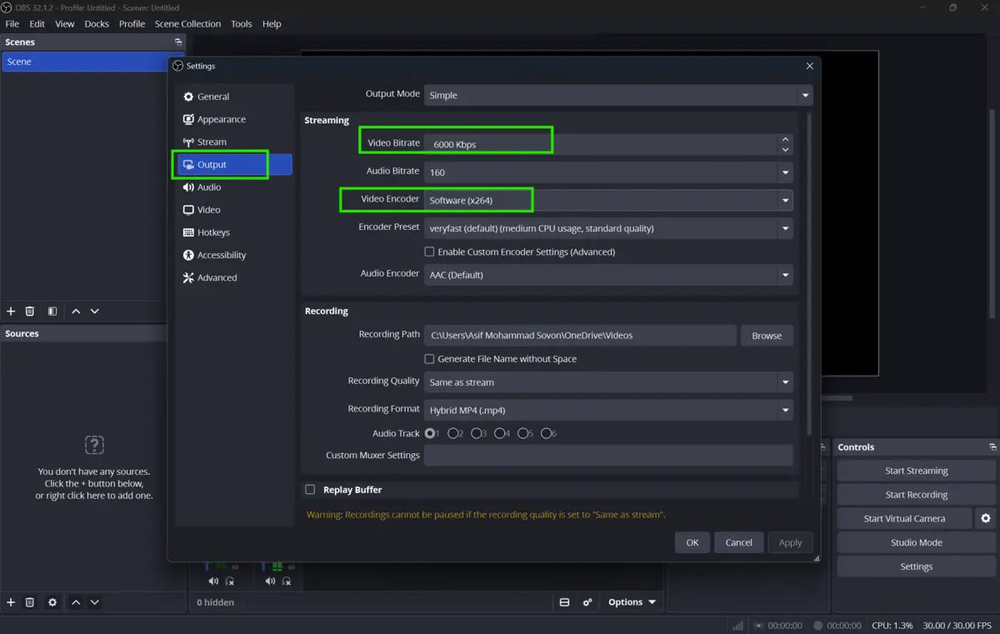Move source down arrow in Sources panel
The image size is (1000, 634).
95,602
